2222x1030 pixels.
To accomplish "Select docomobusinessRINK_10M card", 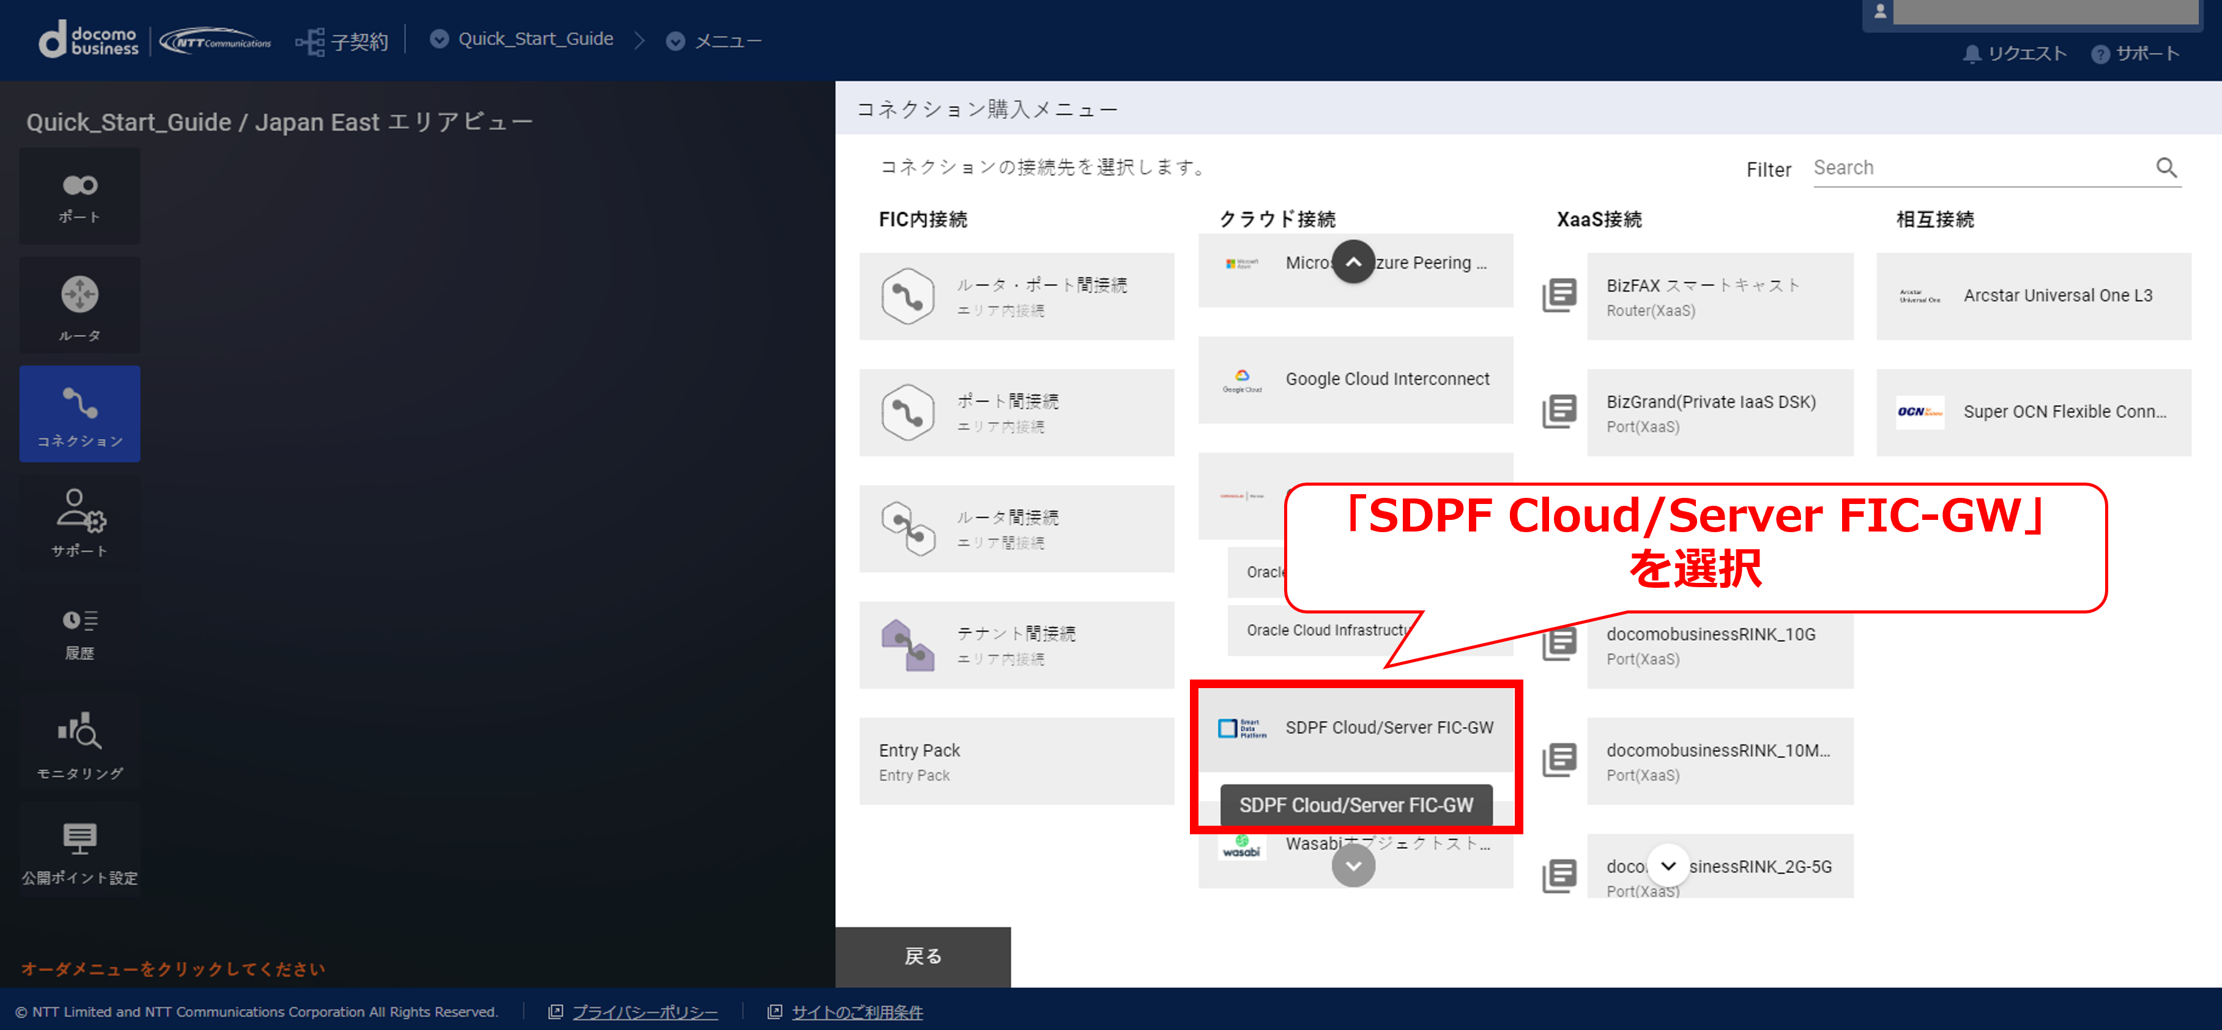I will click(x=1720, y=761).
